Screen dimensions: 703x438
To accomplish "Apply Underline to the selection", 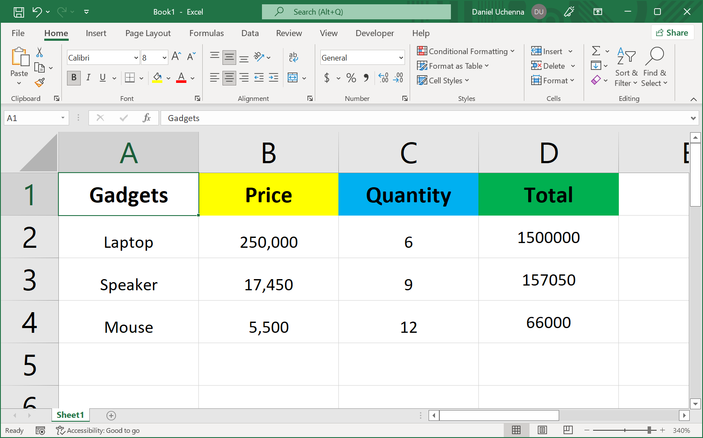I will pos(102,78).
